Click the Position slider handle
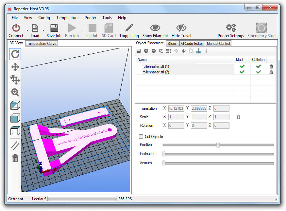Image resolution: width=286 pixels, height=211 pixels. pos(218,144)
